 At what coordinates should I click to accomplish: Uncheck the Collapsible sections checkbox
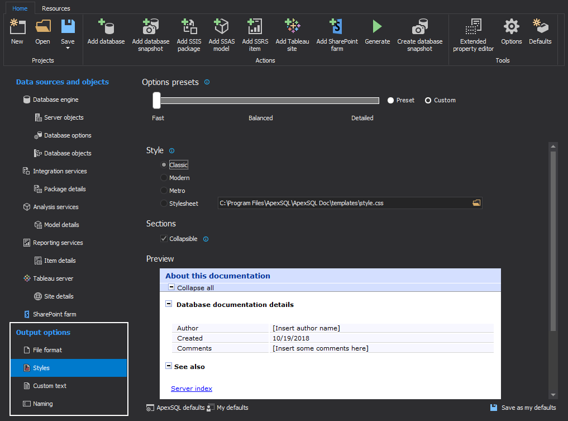[x=164, y=239]
